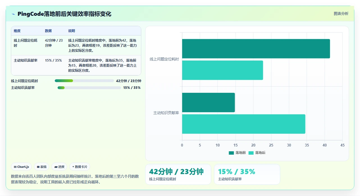
Task: Click the 线上问题定位耗时 chart axis label
Action: click(164, 59)
